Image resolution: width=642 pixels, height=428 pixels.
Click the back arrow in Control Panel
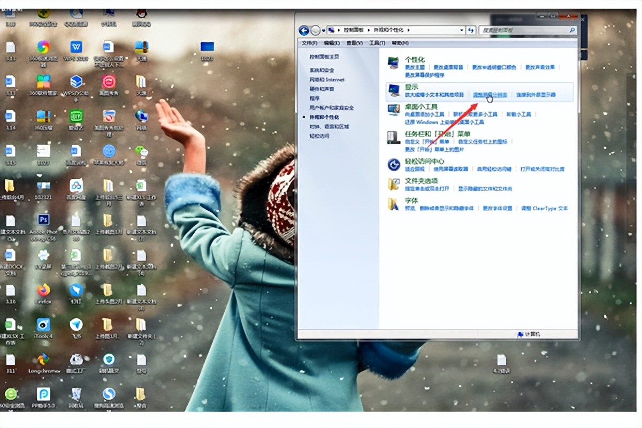point(304,30)
